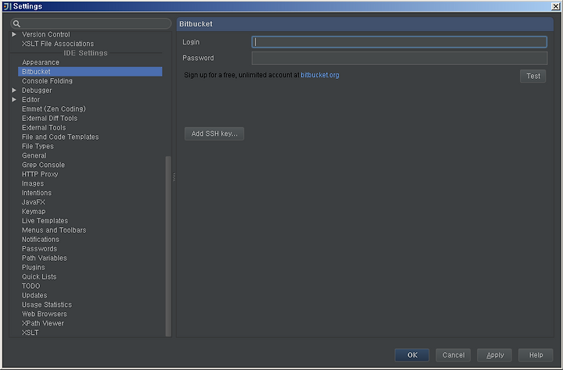The image size is (563, 370).
Task: Click the Login input field
Action: [x=400, y=42]
